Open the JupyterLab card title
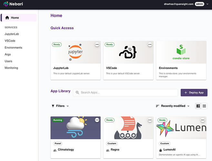Viewport: 212px width, 161px height. click(x=61, y=68)
